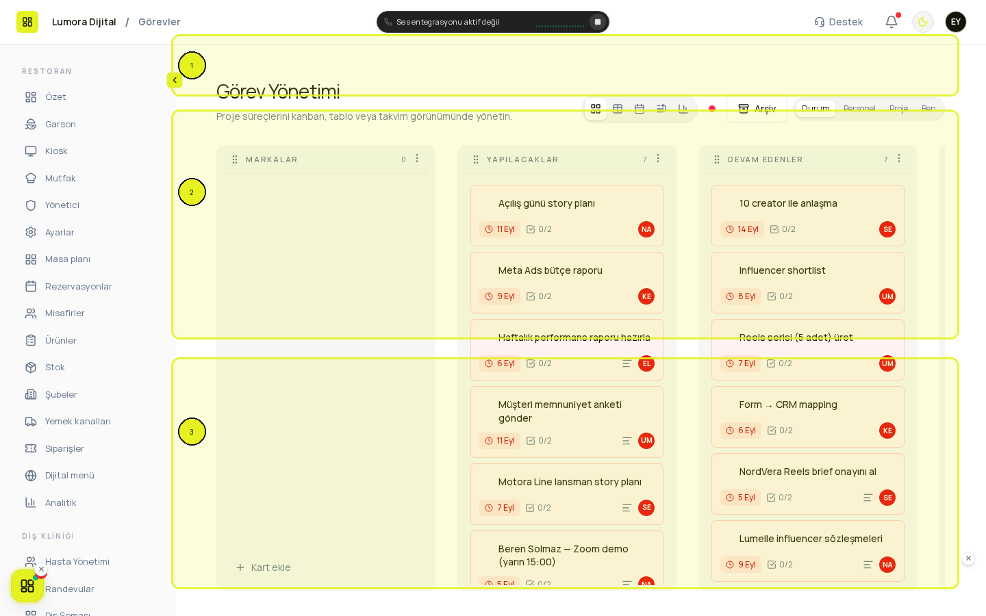Open the Arşiv button
The width and height of the screenshot is (986, 616).
tap(757, 109)
